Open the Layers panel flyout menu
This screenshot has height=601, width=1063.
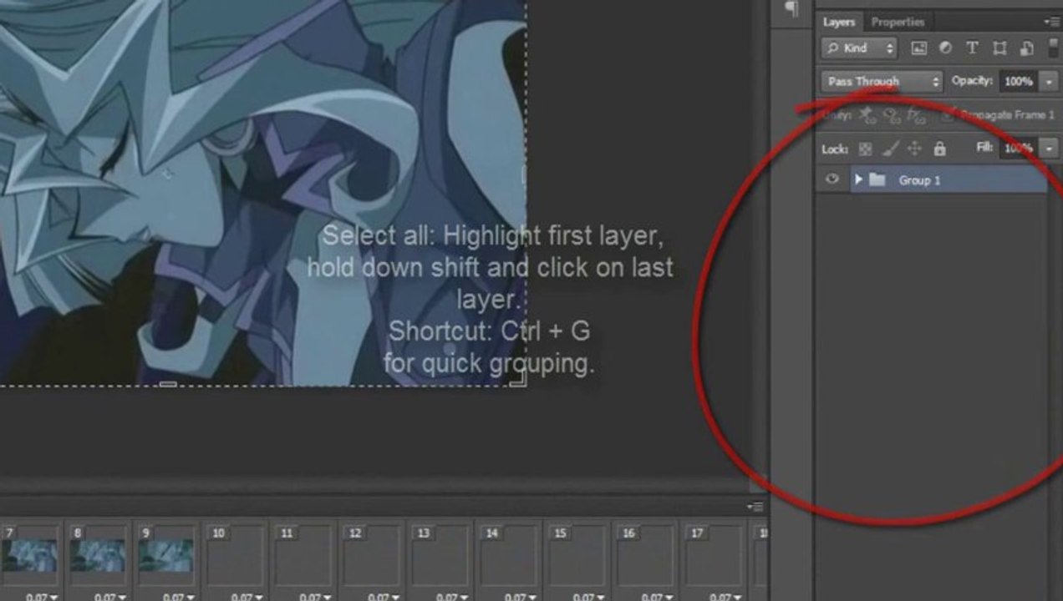[1052, 22]
